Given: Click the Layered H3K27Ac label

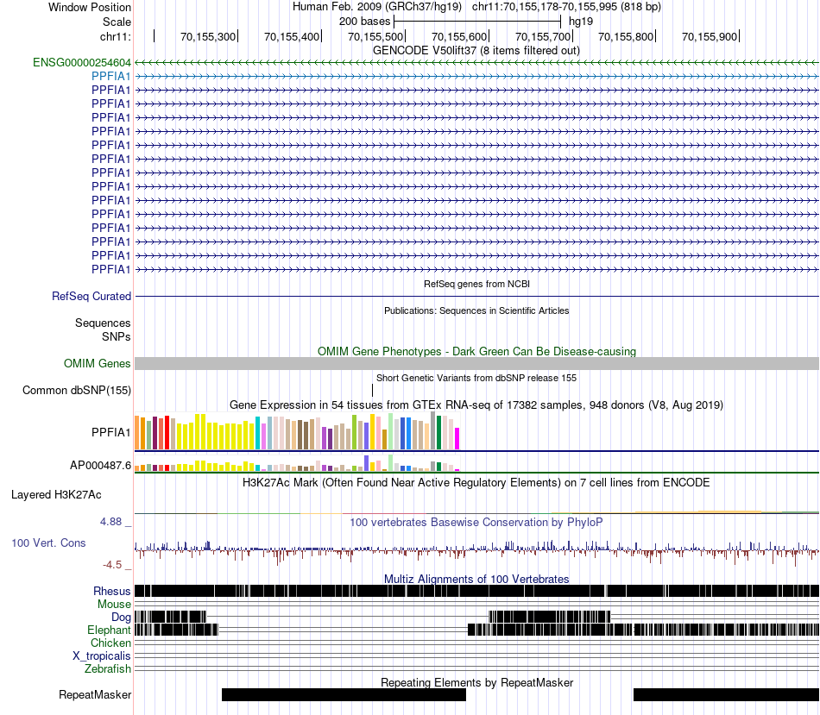Looking at the screenshot, I should (x=56, y=495).
